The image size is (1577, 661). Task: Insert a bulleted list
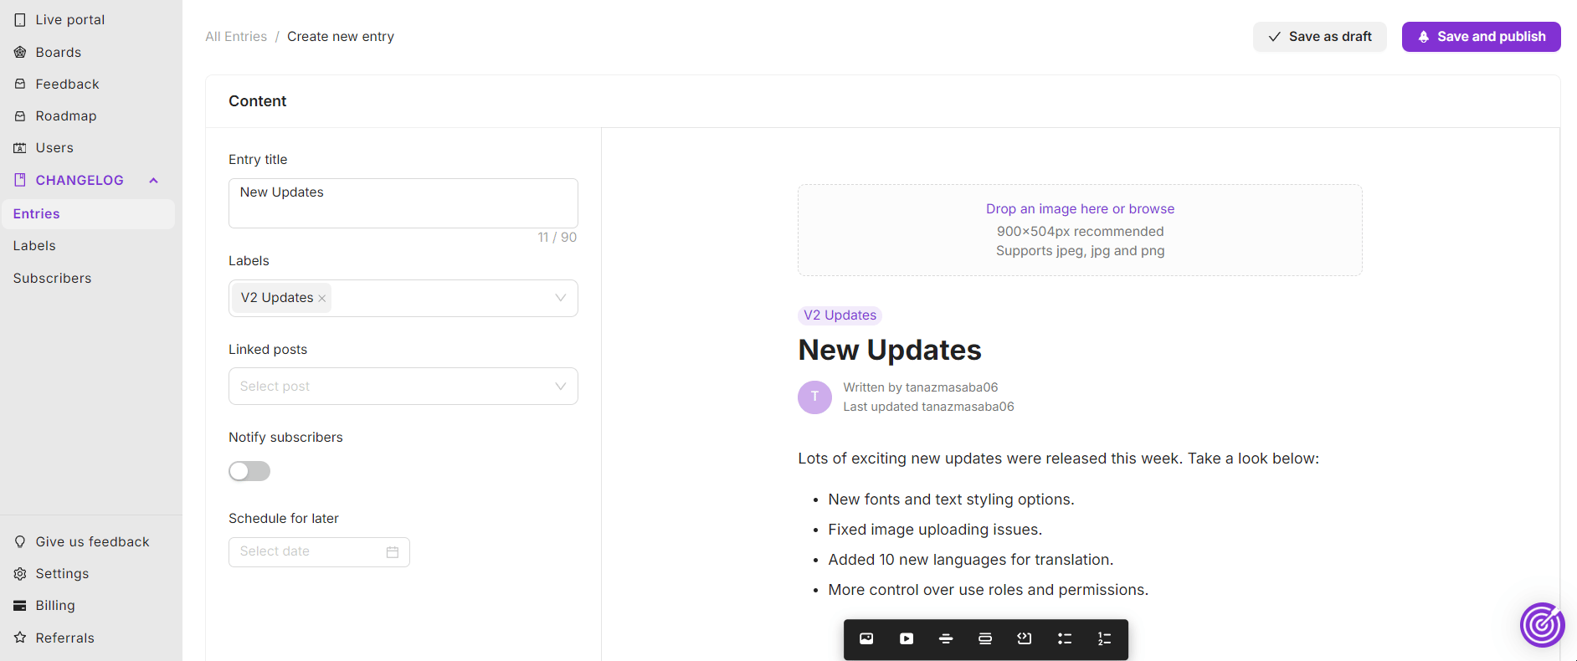point(1065,638)
